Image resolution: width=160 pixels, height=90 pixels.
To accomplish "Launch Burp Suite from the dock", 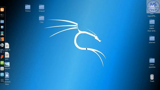I will tap(2, 39).
